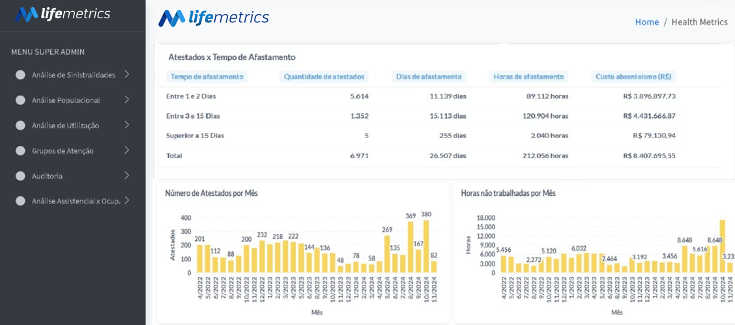Click circle icon beside Análise de Utilização

20,126
